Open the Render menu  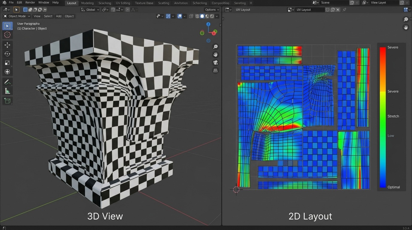pos(30,2)
